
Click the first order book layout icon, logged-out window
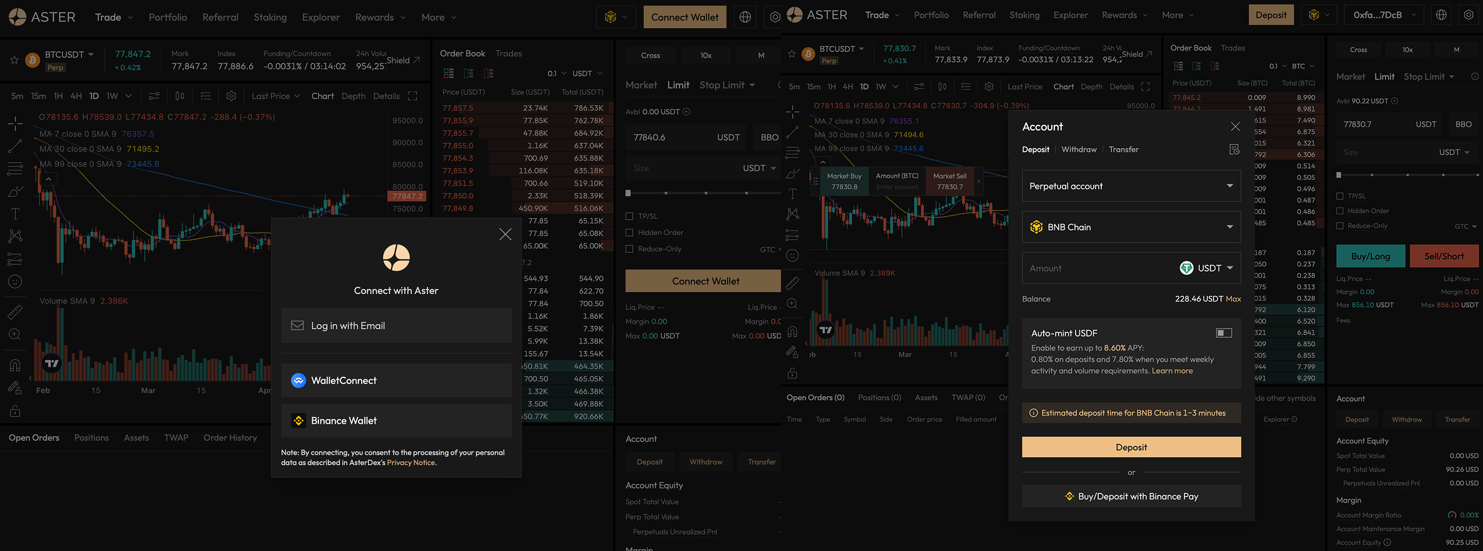(448, 73)
